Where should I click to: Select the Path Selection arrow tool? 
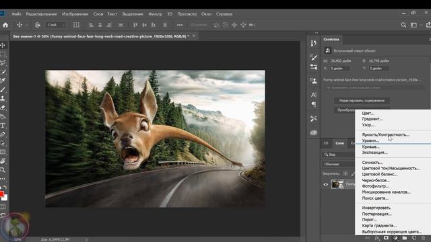pyautogui.click(x=3, y=143)
